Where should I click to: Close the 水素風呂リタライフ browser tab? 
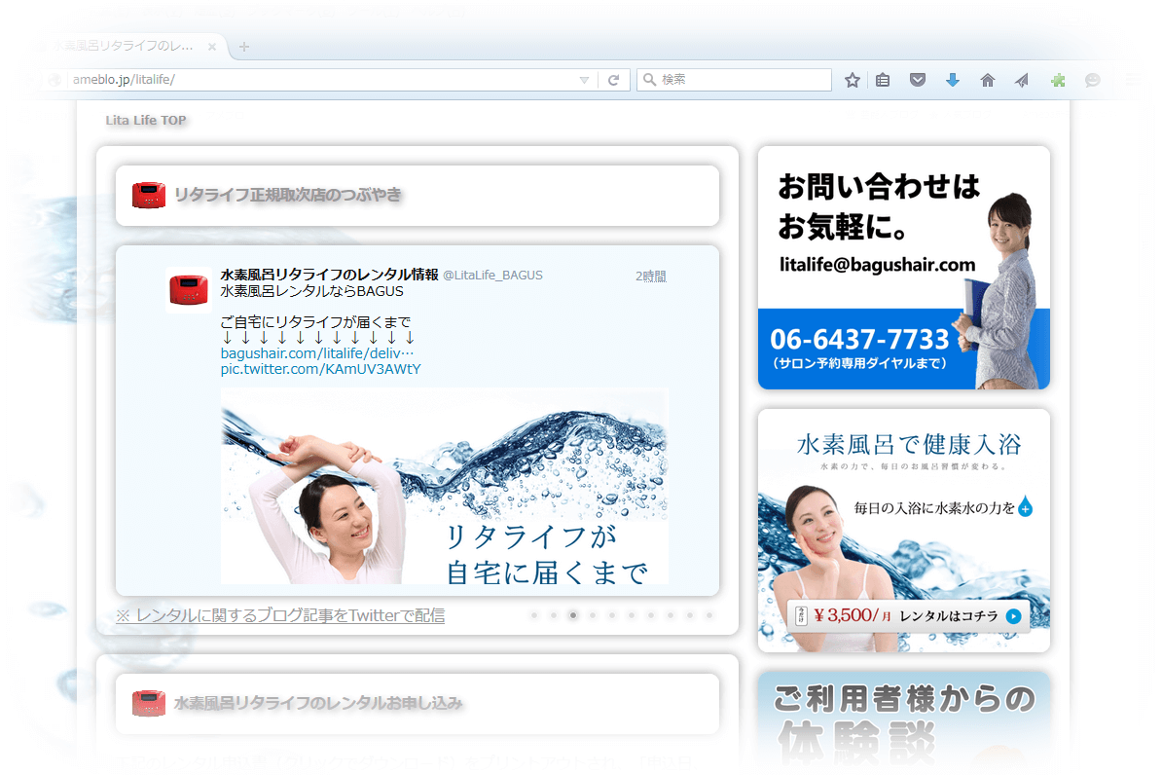[212, 47]
